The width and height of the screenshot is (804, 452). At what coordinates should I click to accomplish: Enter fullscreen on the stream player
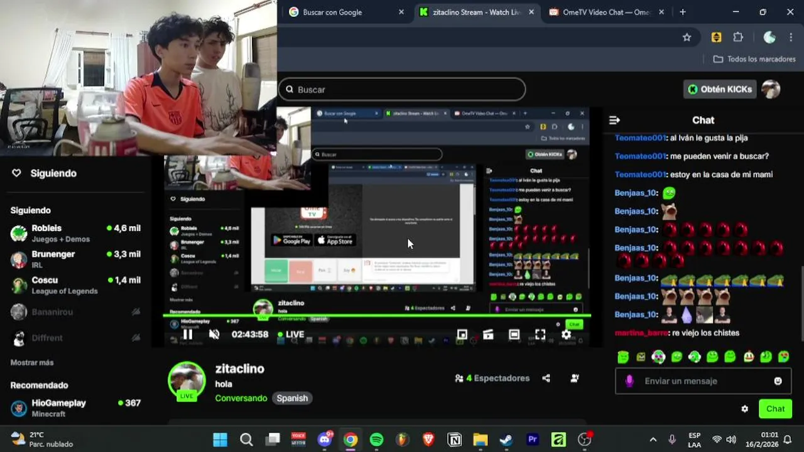(x=540, y=335)
